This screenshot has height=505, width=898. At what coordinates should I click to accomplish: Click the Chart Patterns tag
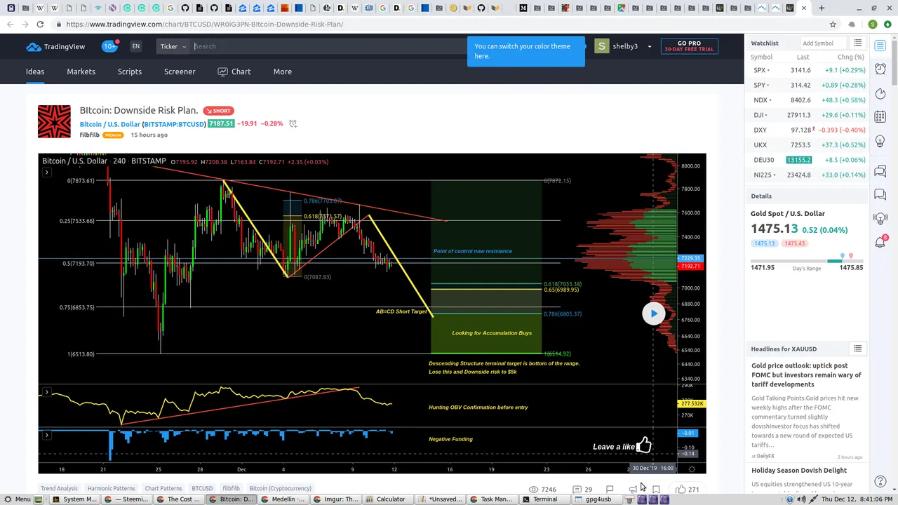pos(163,488)
